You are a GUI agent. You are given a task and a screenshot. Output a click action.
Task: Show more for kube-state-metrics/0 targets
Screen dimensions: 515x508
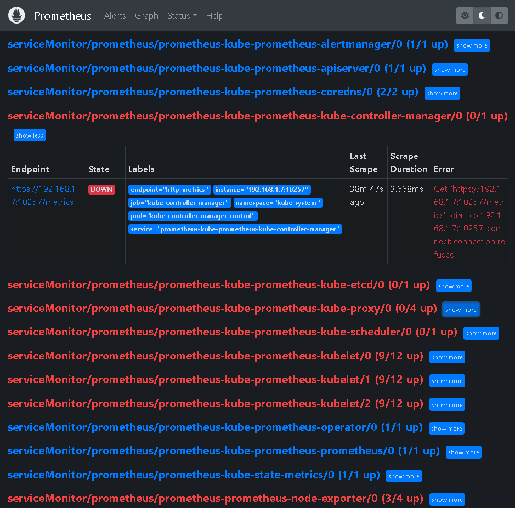(x=404, y=476)
